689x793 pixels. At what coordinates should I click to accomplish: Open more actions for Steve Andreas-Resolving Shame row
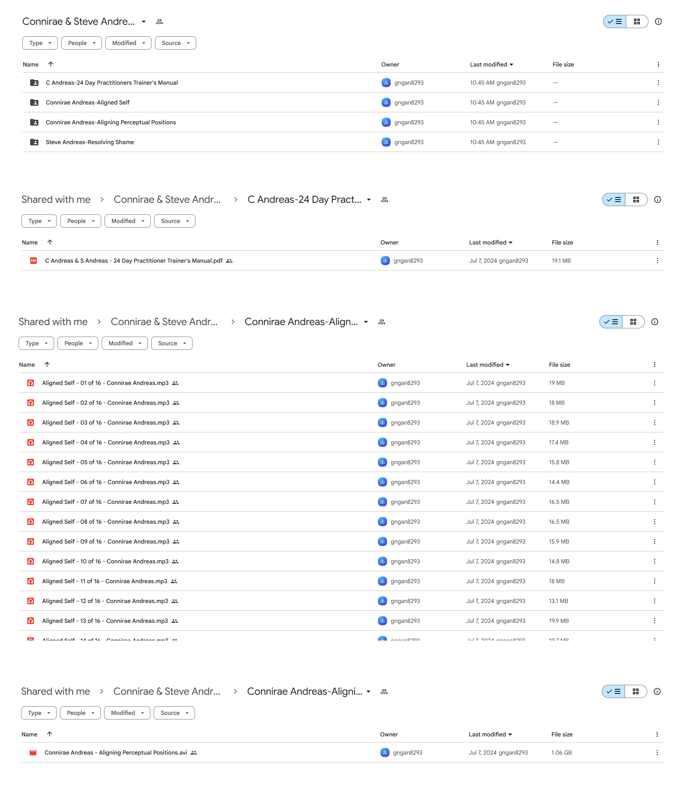[658, 142]
